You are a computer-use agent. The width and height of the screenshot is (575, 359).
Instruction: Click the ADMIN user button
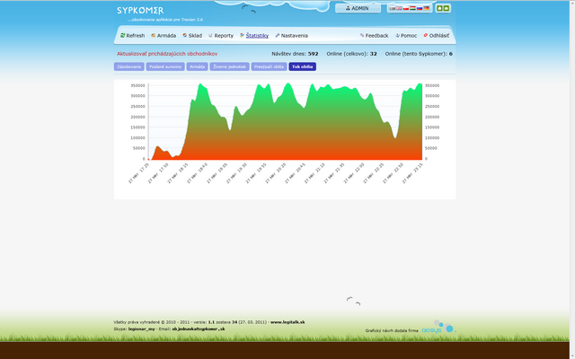pos(358,8)
